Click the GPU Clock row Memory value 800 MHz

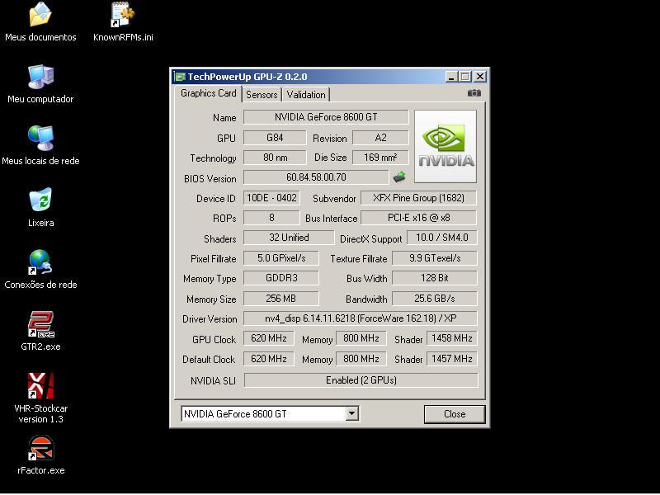[361, 338]
